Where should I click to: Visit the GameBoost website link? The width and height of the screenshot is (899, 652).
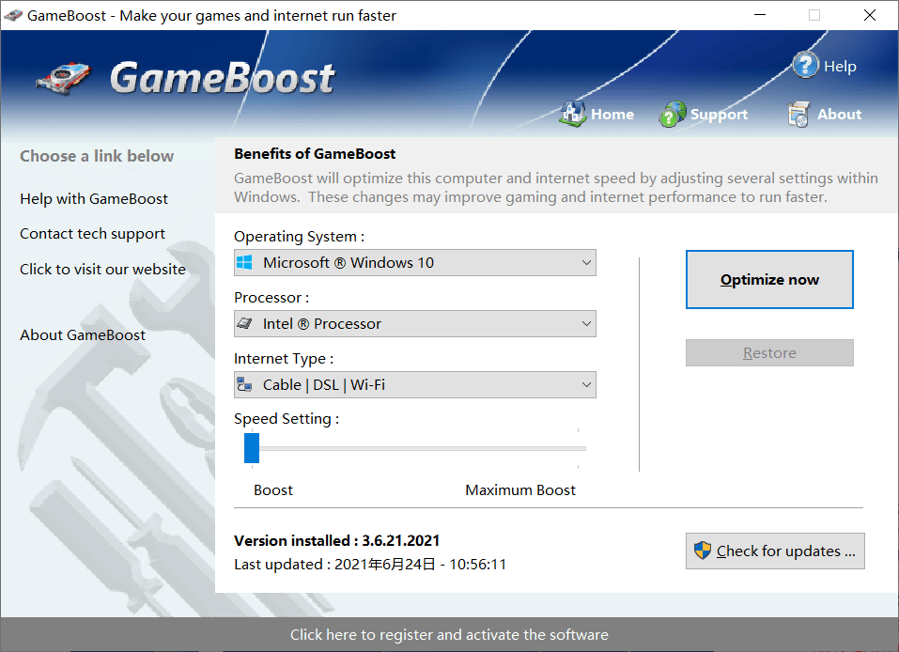(x=102, y=269)
